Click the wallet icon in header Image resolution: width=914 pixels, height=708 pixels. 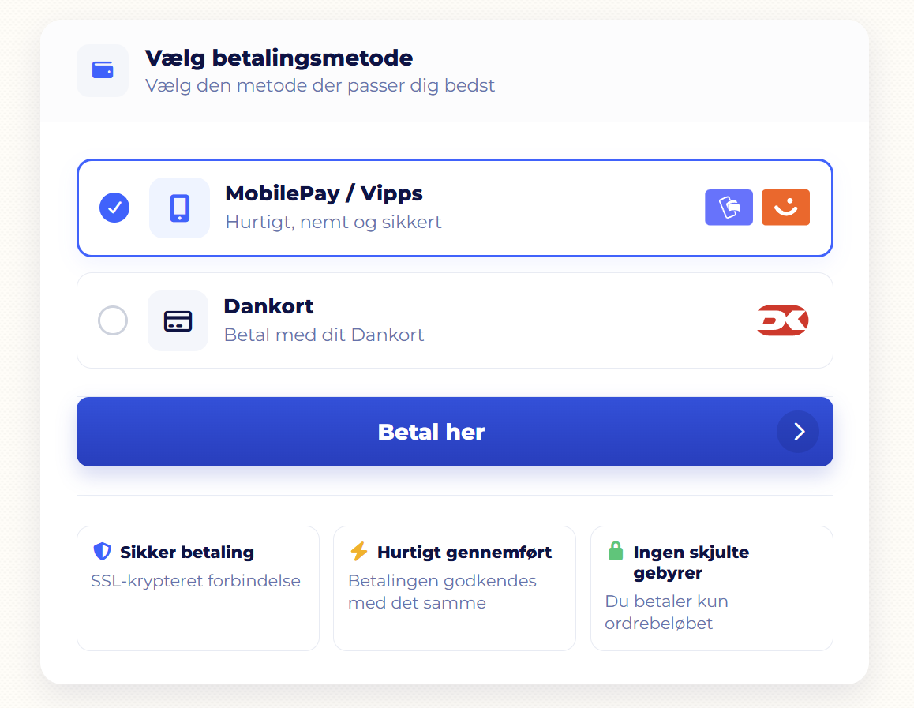pos(103,70)
